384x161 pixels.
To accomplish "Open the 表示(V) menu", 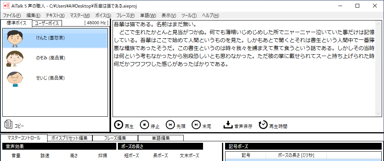I will 169,16.
